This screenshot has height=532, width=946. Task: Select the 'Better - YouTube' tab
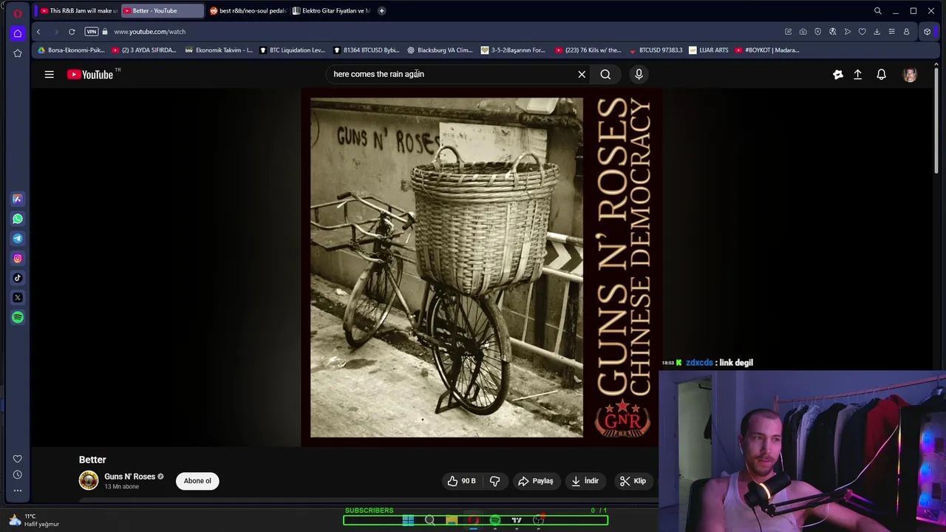tap(163, 11)
